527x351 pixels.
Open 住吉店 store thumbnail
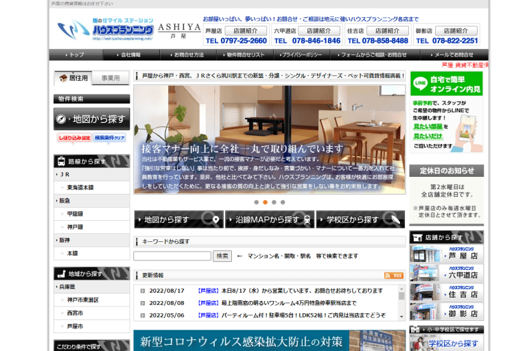click(446, 292)
